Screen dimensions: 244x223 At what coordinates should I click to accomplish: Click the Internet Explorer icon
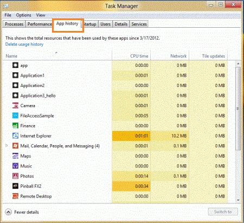[x=15, y=135]
